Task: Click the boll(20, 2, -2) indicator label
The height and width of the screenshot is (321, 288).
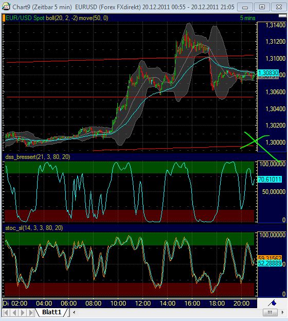Action: 62,18
